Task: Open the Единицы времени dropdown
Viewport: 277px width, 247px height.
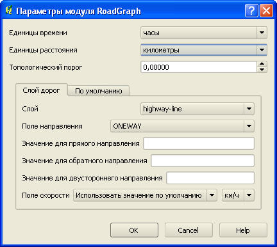Action: pos(204,33)
